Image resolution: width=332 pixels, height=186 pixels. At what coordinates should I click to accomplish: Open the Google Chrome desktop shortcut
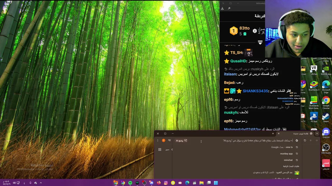(x=326, y=103)
